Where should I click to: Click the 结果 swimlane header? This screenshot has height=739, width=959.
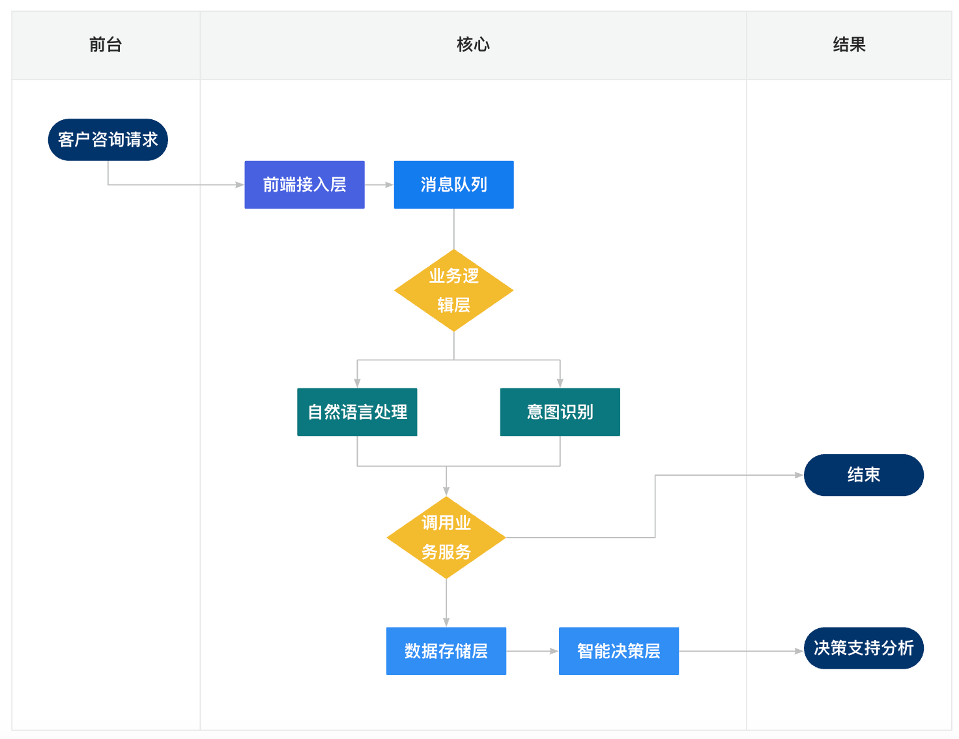(849, 45)
